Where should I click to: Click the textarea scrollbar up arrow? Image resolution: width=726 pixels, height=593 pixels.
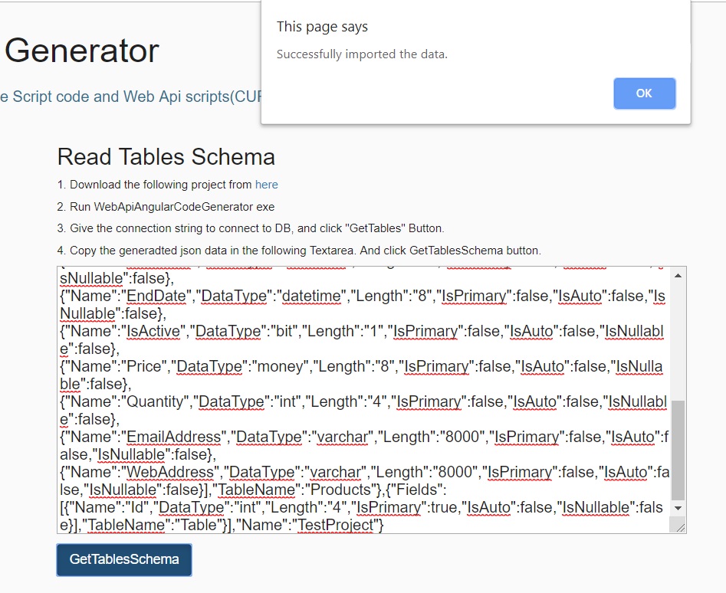(678, 276)
